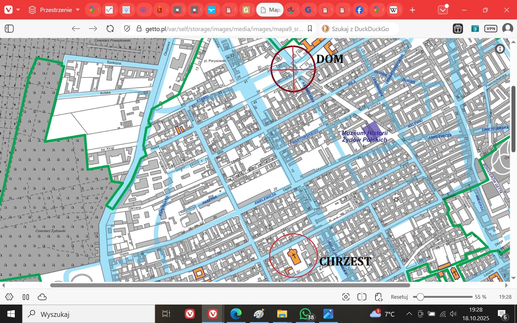Reload the current map page
517x323 pixels.
pos(110,29)
